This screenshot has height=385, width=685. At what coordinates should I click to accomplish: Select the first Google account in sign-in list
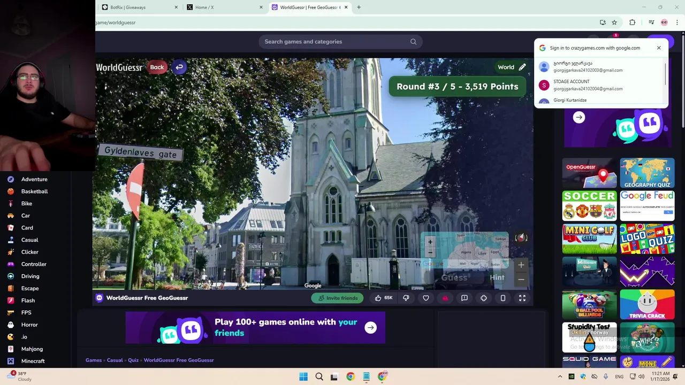tap(599, 66)
